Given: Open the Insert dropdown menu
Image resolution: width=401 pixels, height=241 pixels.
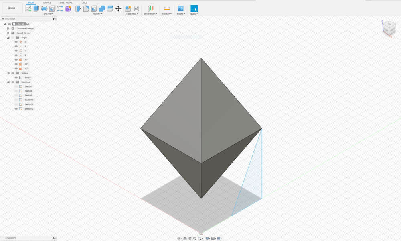Looking at the screenshot, I should [x=181, y=14].
